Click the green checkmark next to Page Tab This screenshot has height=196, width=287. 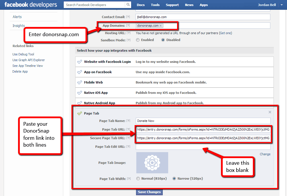coord(79,113)
